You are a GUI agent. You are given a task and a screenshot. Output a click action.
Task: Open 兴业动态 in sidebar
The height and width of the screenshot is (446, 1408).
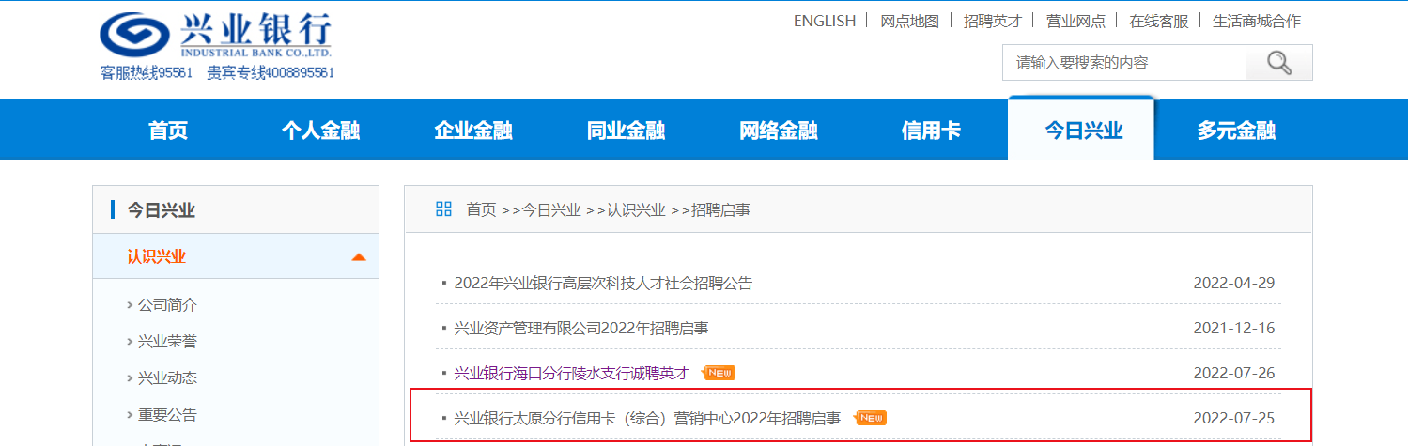click(x=167, y=378)
